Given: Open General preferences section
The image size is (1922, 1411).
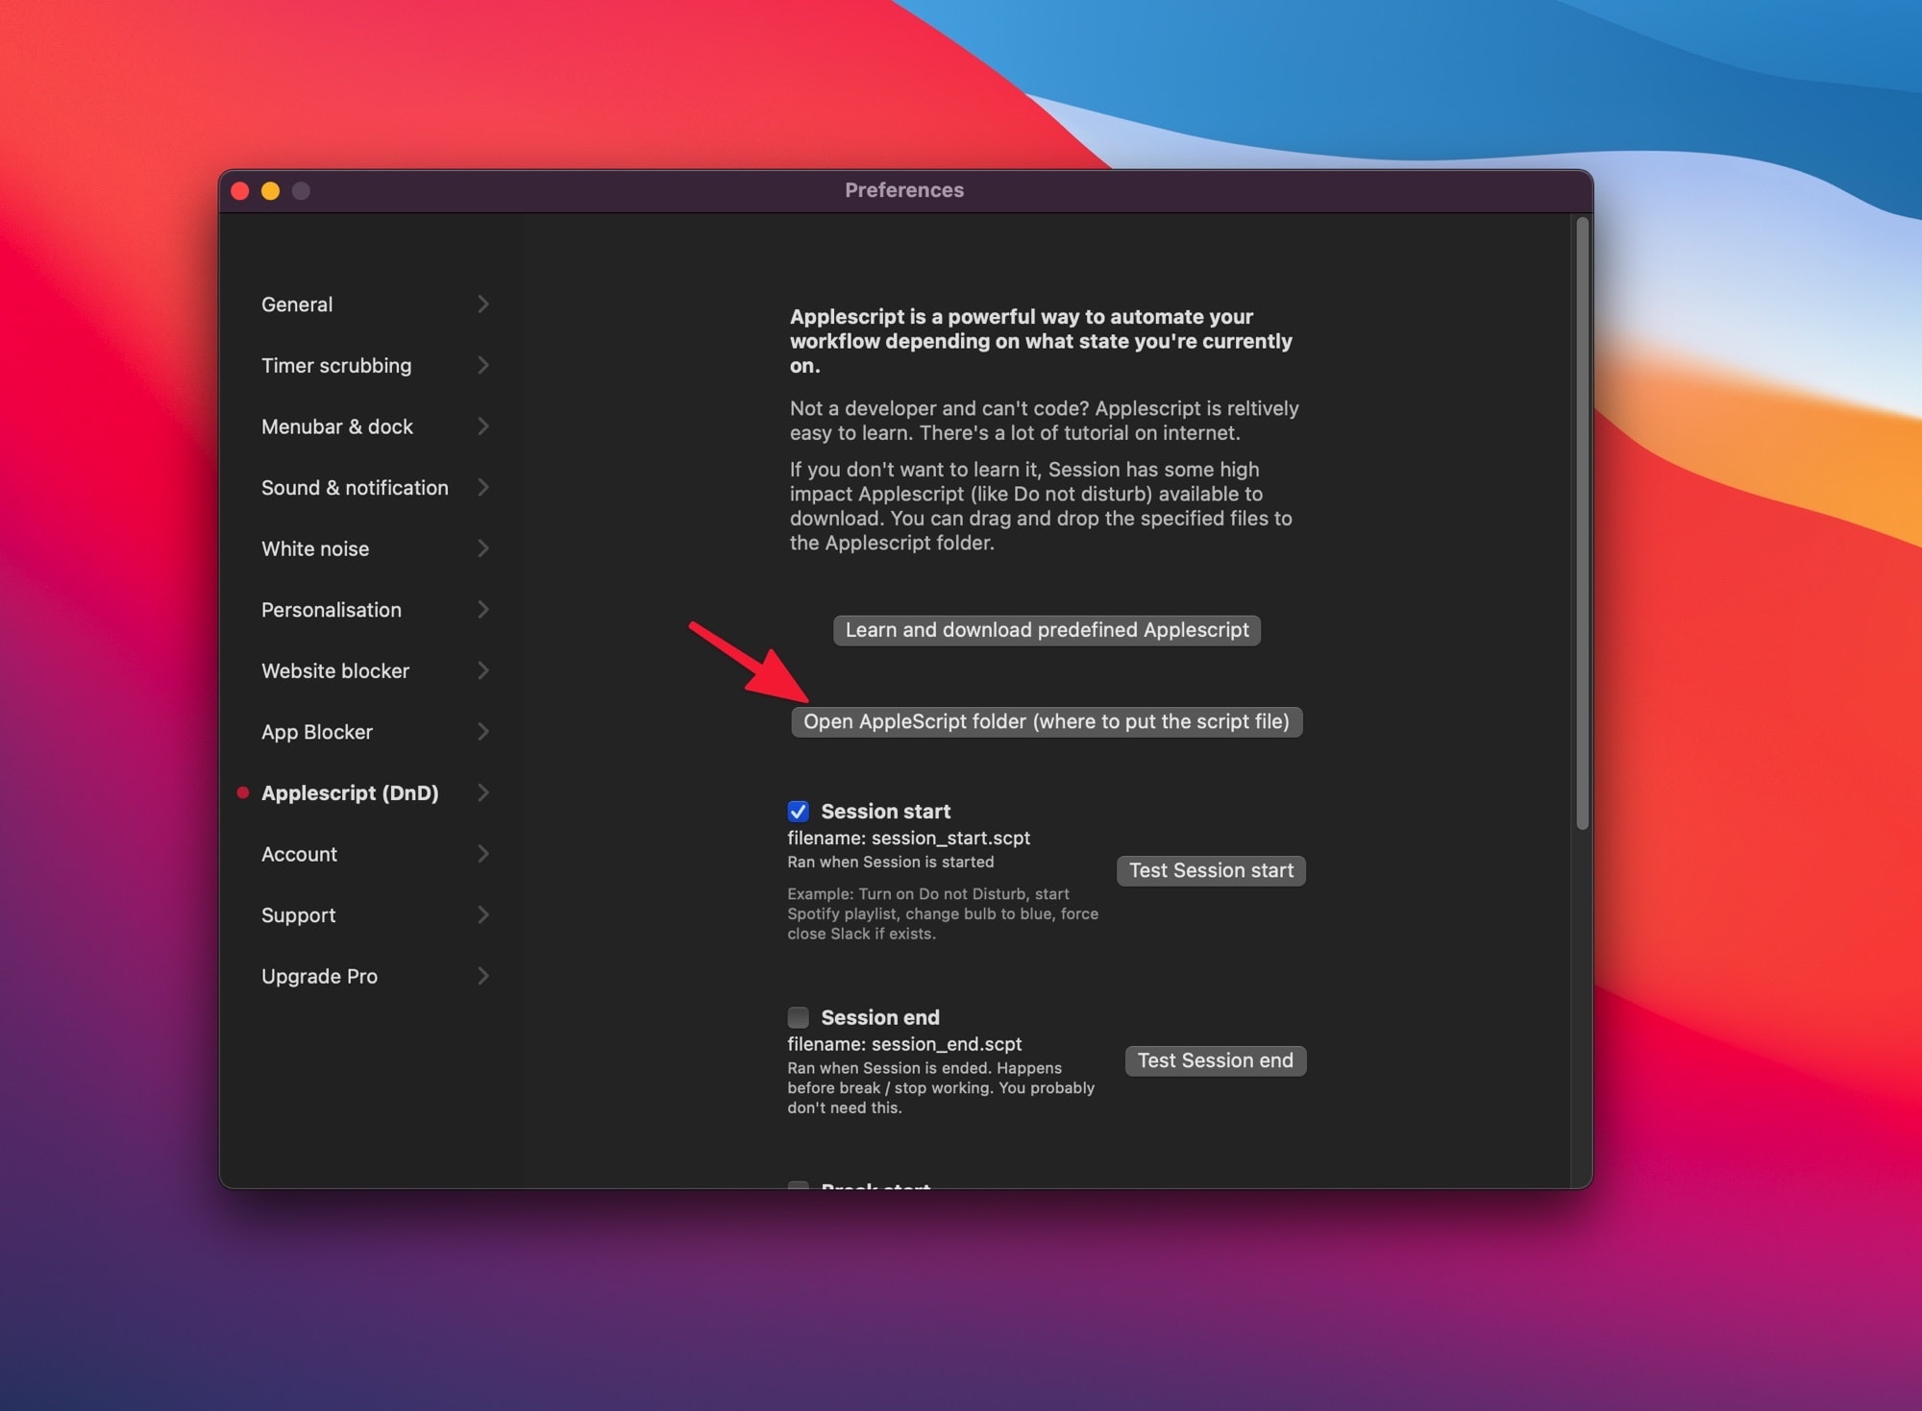Looking at the screenshot, I should (x=297, y=304).
